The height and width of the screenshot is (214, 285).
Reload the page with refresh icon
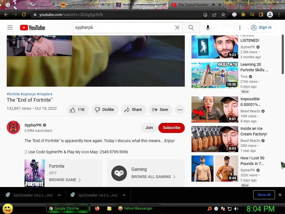coord(24,14)
